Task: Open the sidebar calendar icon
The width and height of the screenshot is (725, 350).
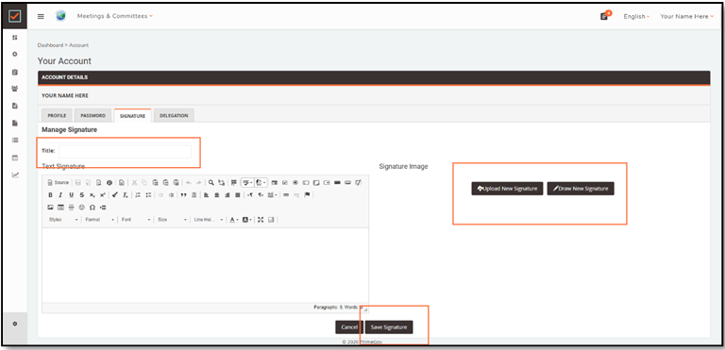Action: pyautogui.click(x=15, y=158)
